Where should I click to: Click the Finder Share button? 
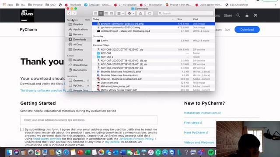140,14
